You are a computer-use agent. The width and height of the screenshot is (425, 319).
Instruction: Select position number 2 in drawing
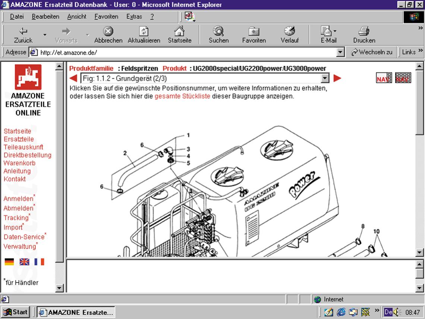tap(125, 153)
